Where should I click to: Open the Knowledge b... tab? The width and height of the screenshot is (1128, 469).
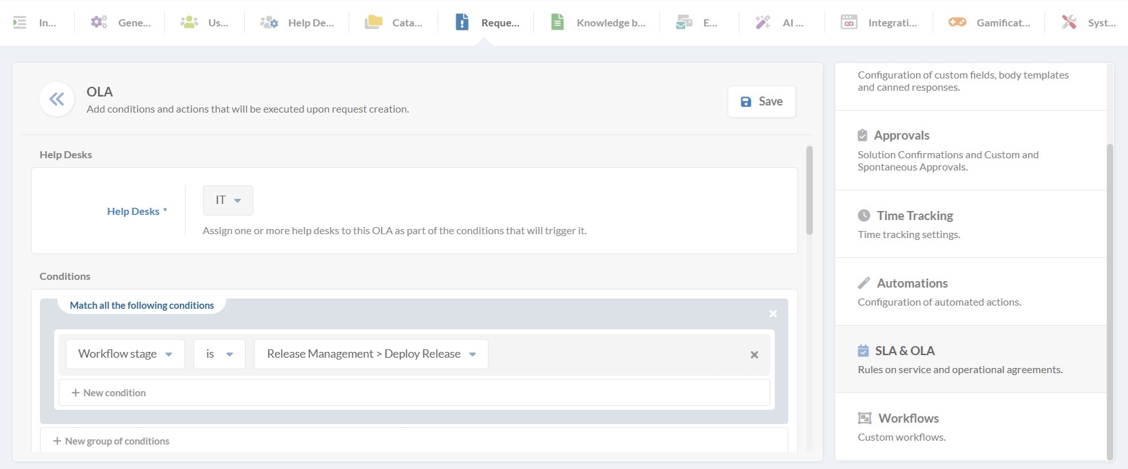tap(598, 23)
